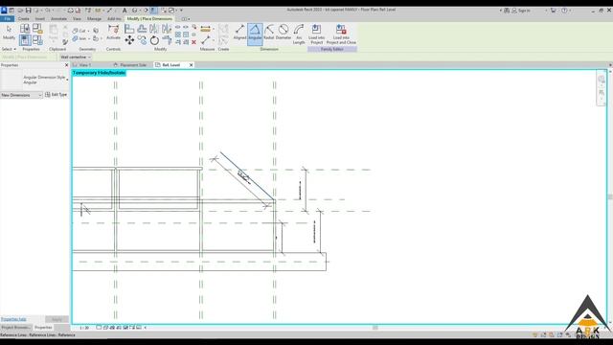Activate the Rotate tool
The image size is (613, 345).
coord(154,40)
